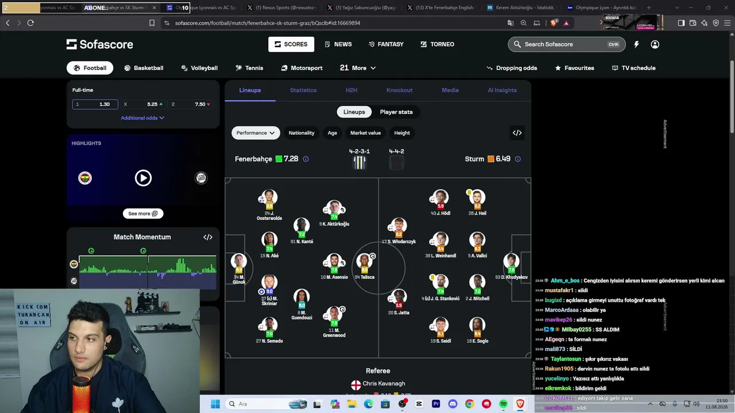Open the Performance dropdown
This screenshot has height=413, width=735.
256,133
